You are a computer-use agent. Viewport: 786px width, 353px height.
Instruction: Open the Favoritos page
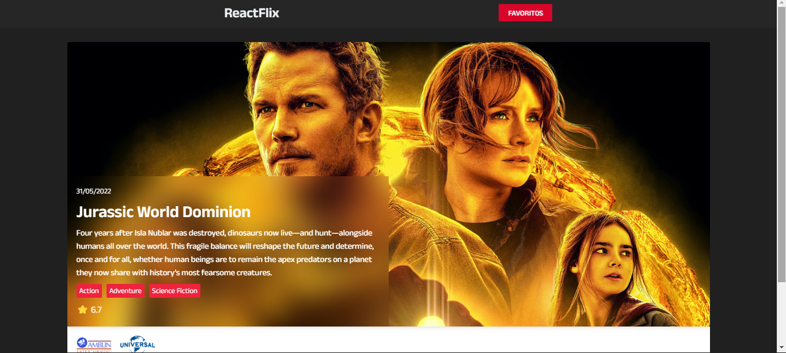pyautogui.click(x=525, y=13)
